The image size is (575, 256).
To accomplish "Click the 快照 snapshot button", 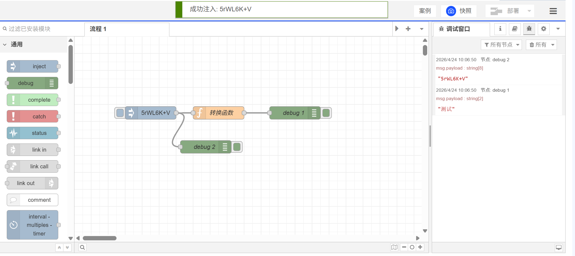I will click(x=459, y=11).
